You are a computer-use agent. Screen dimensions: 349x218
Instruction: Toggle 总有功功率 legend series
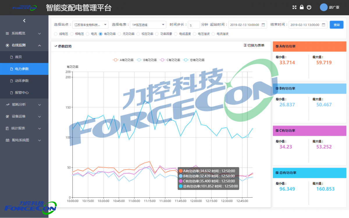click(x=194, y=60)
